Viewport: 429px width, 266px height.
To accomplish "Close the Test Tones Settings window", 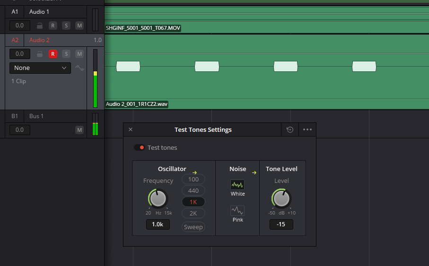I will coord(131,129).
